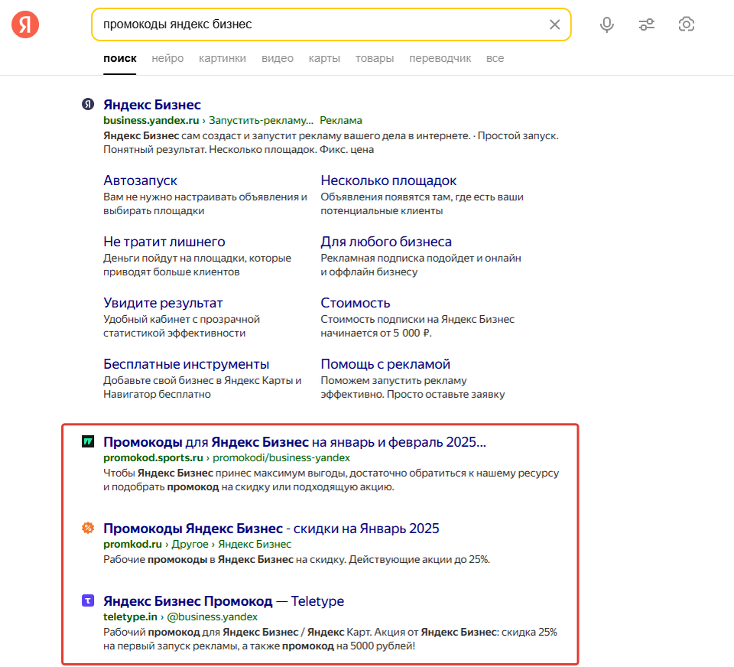734x667 pixels.
Task: Open image search camera icon
Action: (687, 24)
